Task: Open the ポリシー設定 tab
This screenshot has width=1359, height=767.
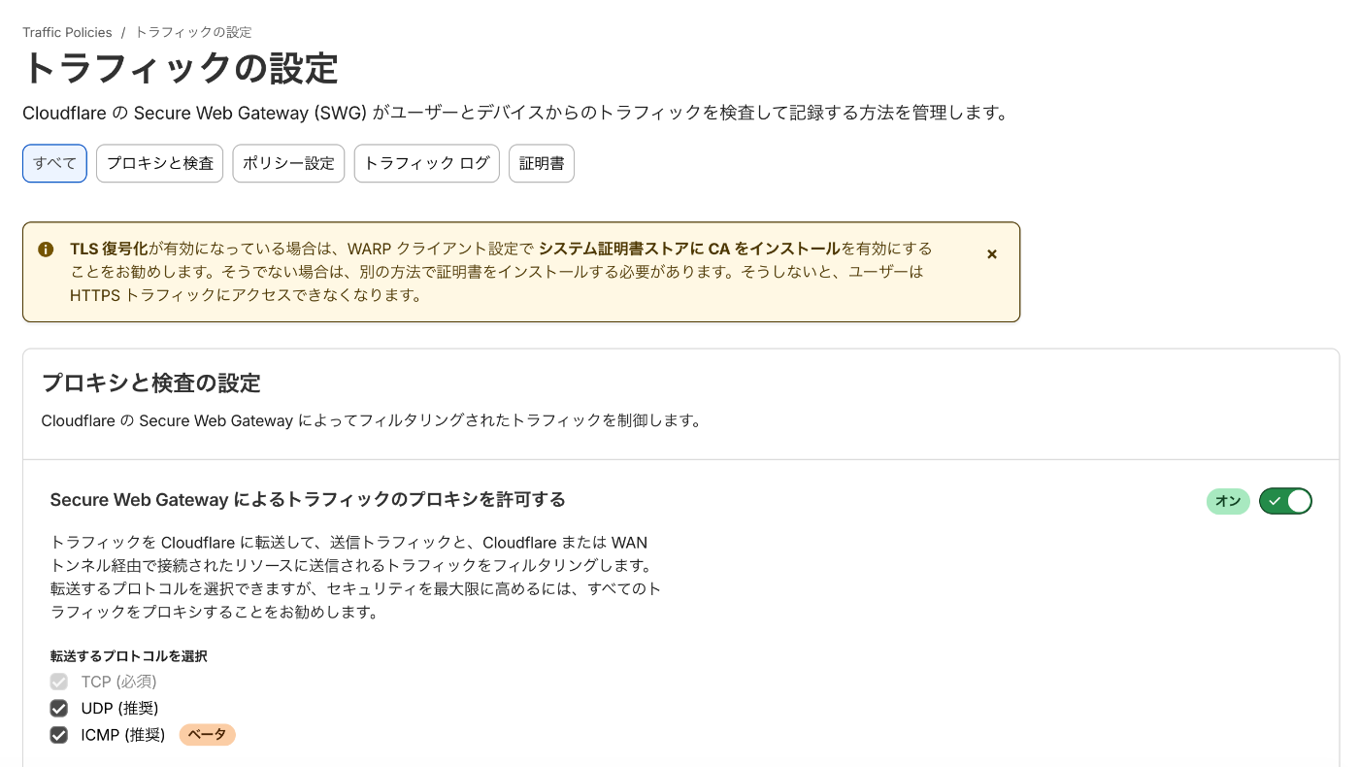Action: tap(288, 163)
